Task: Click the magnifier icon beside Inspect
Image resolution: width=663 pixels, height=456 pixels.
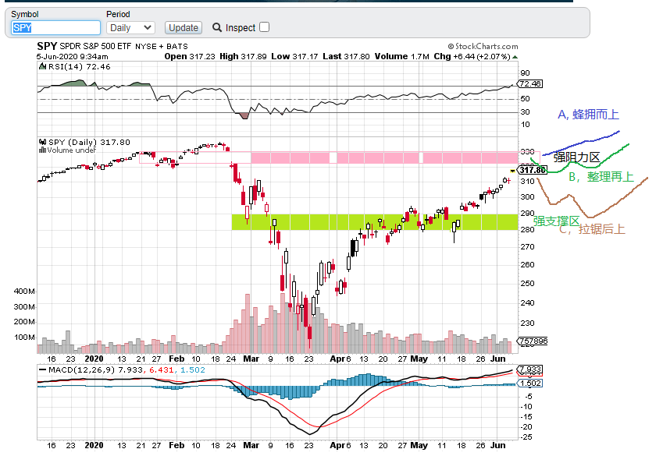Action: [217, 27]
